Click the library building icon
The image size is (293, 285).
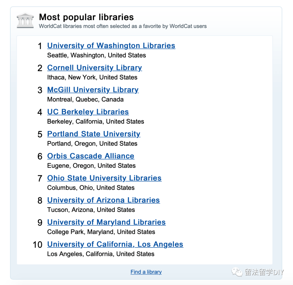click(x=25, y=20)
